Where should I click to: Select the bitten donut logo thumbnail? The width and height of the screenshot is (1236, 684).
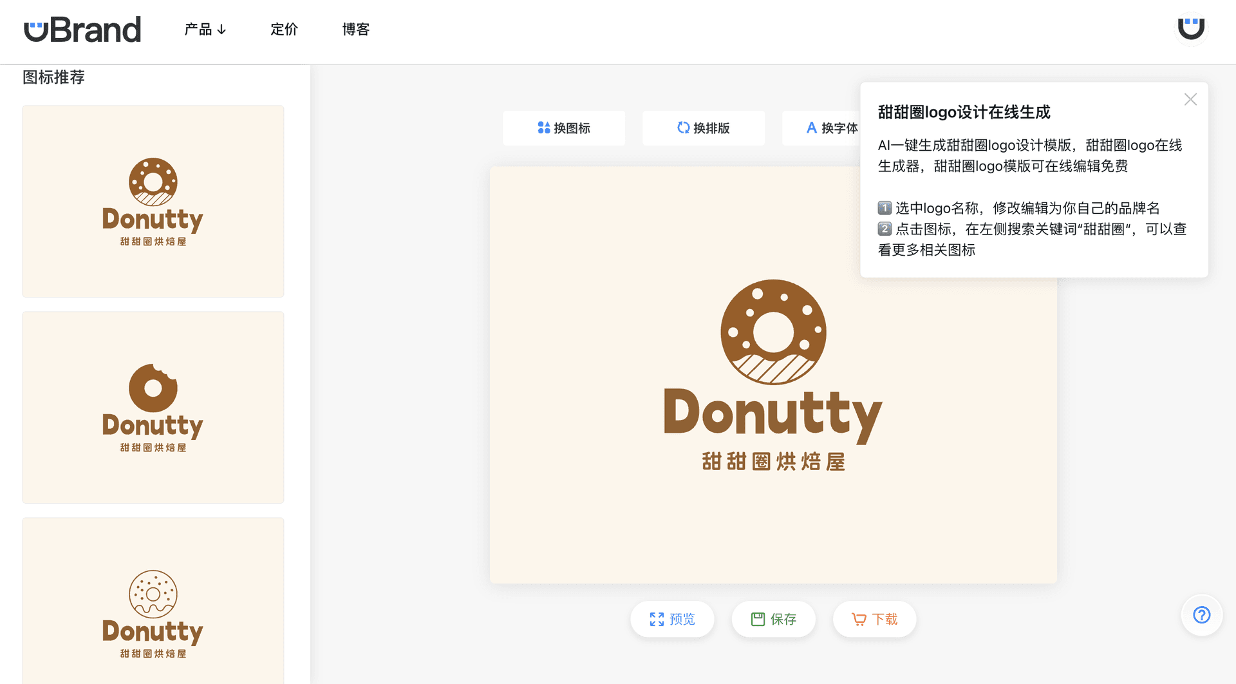(153, 407)
